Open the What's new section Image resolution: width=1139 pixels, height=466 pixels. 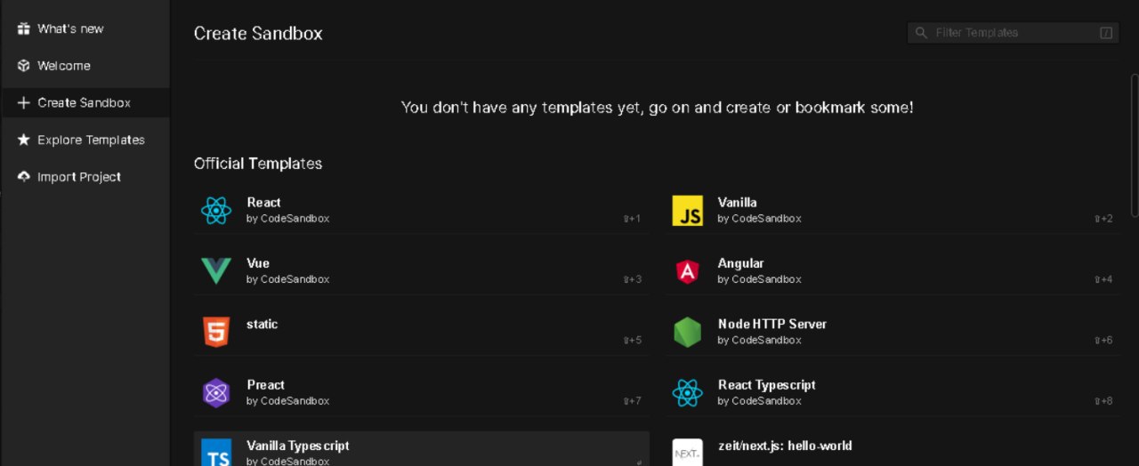(85, 28)
